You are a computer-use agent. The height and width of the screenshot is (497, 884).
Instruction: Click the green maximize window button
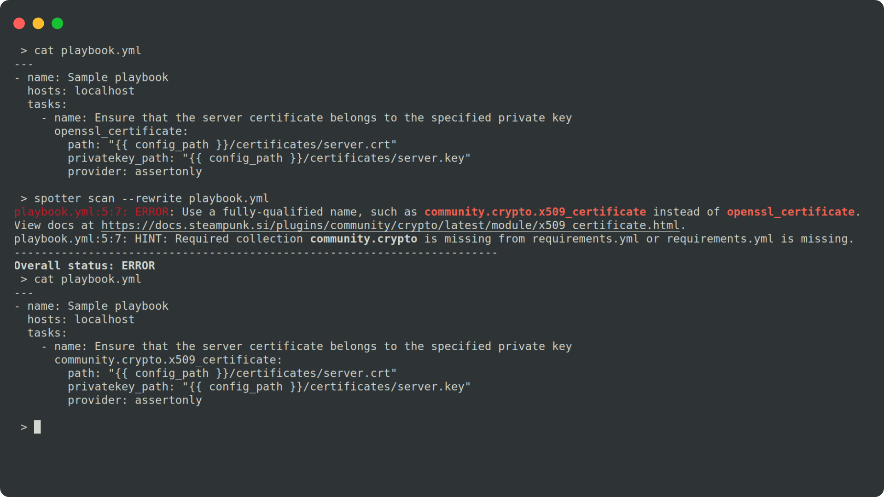pyautogui.click(x=58, y=23)
